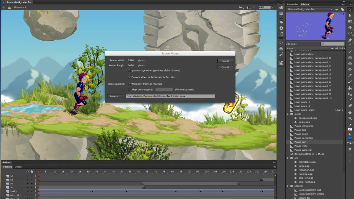
Task: Open the Actions panel tab
Action: click(x=7, y=163)
